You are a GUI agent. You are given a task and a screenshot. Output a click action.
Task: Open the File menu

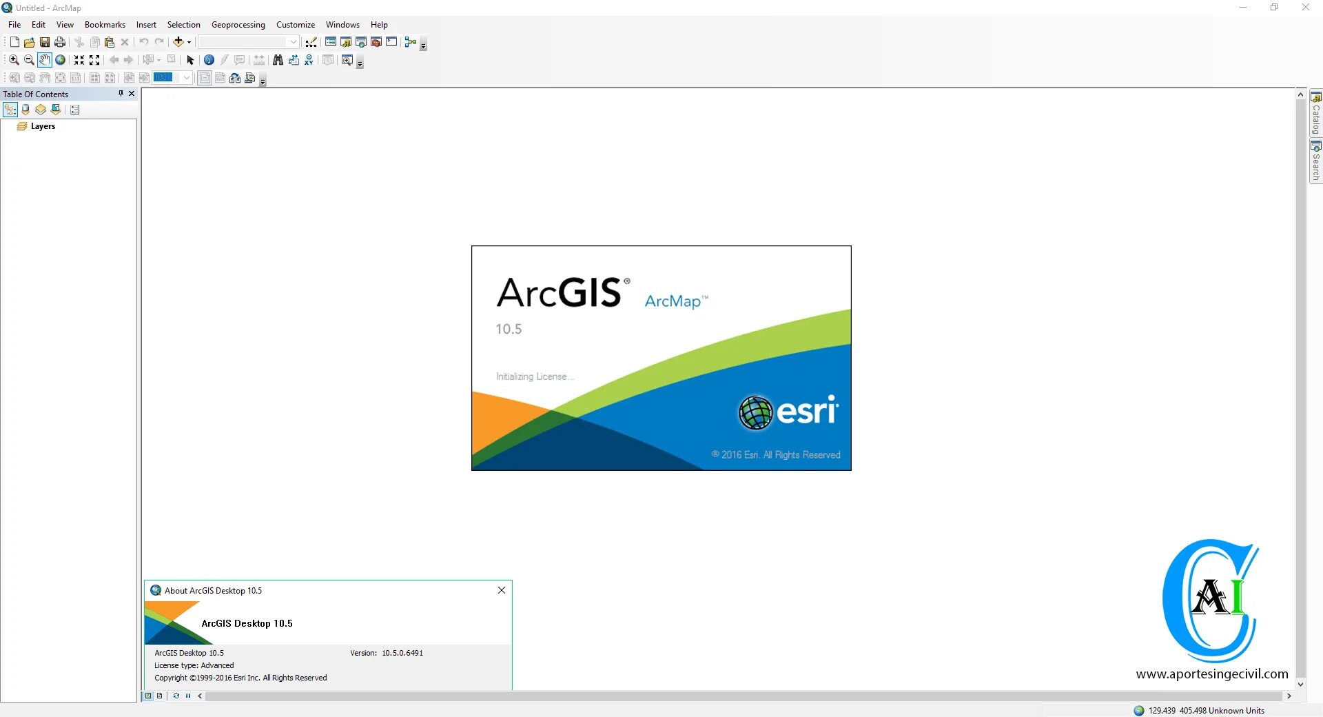pyautogui.click(x=14, y=25)
